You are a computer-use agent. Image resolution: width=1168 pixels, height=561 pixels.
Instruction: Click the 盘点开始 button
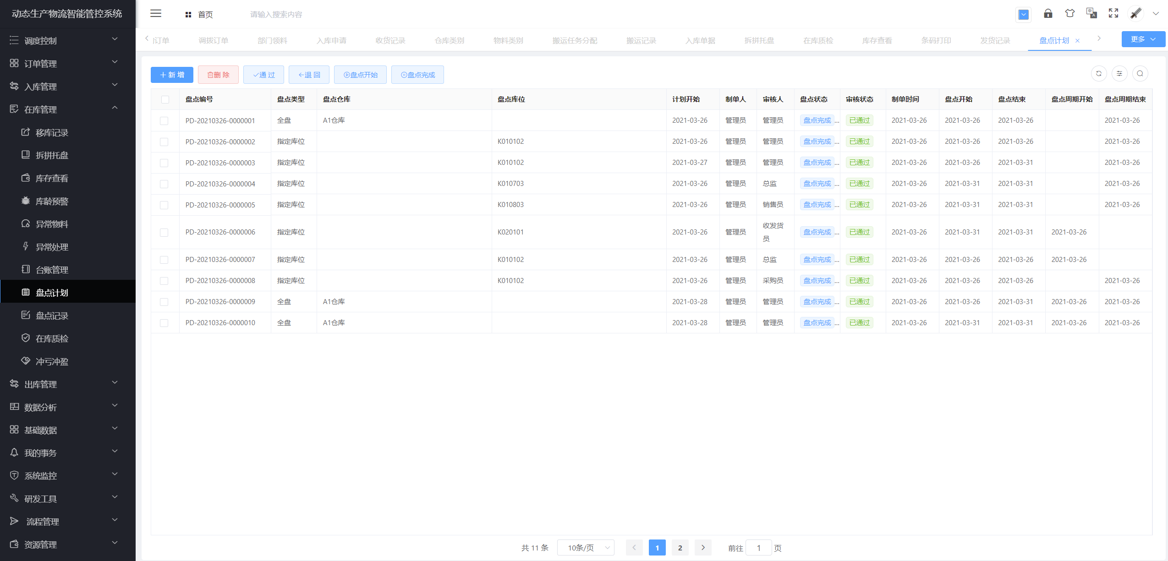coord(360,75)
